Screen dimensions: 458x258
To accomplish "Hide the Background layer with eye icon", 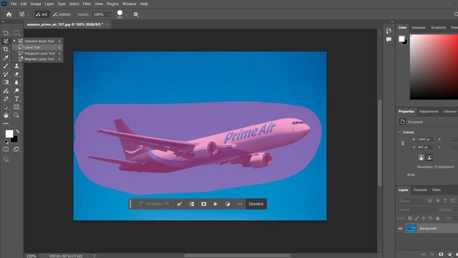I will point(400,229).
